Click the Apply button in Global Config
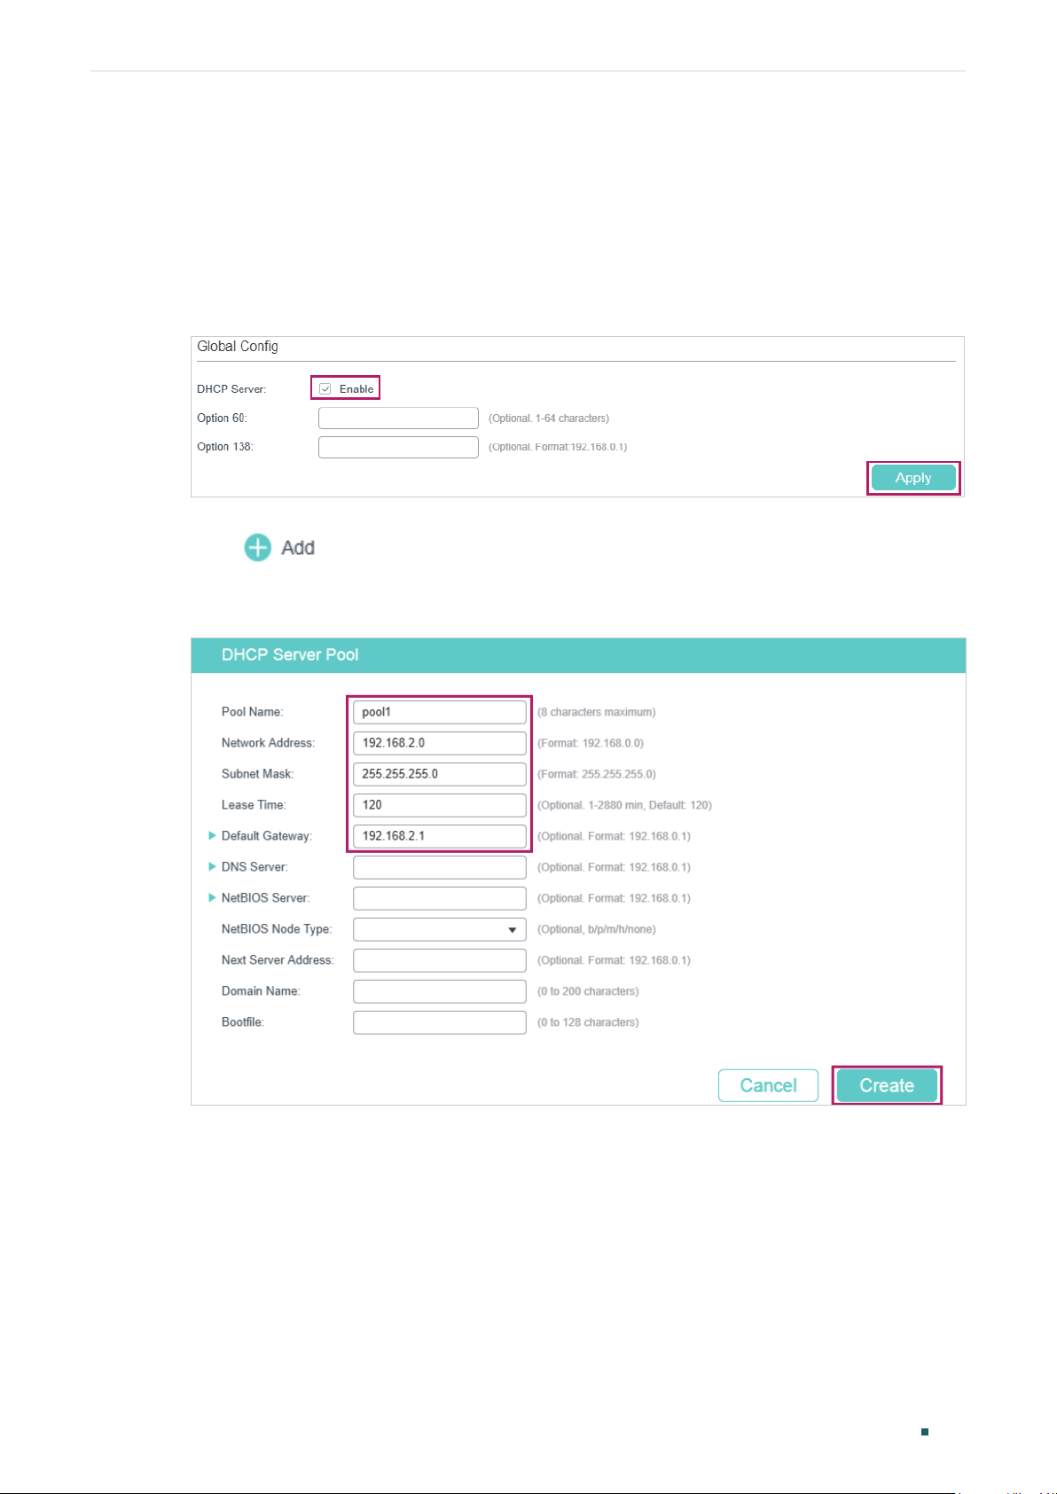Screen dimensions: 1057x1494 tap(913, 478)
